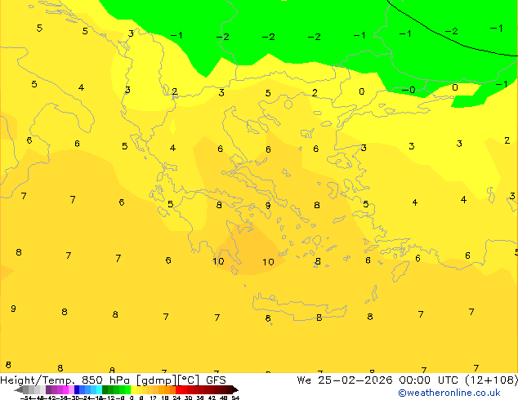518x400 pixels.
Task: Pick the dark blue swatch on temperature scale
Action: tap(77, 389)
